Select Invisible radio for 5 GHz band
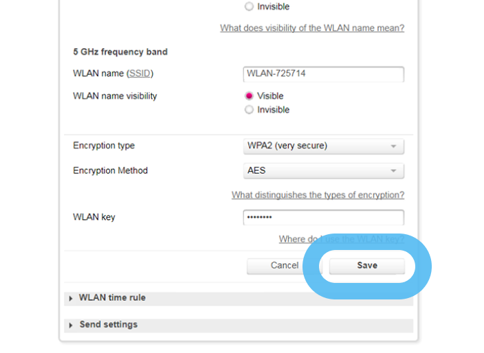Viewport: 484px width, 353px height. click(x=249, y=110)
